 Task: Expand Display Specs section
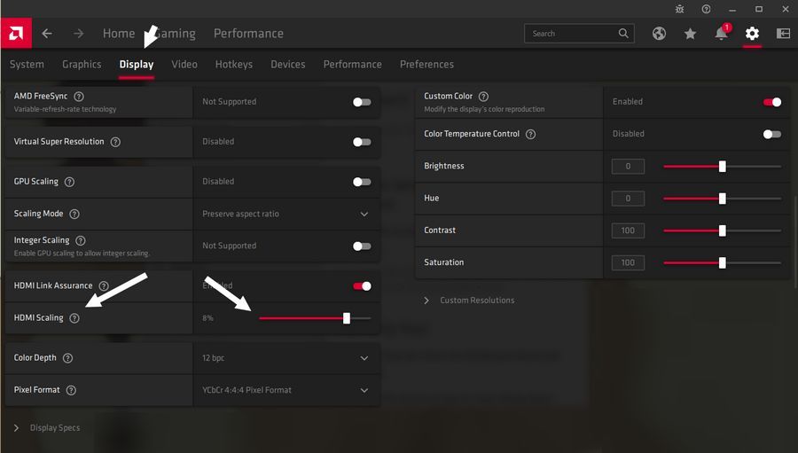click(47, 427)
